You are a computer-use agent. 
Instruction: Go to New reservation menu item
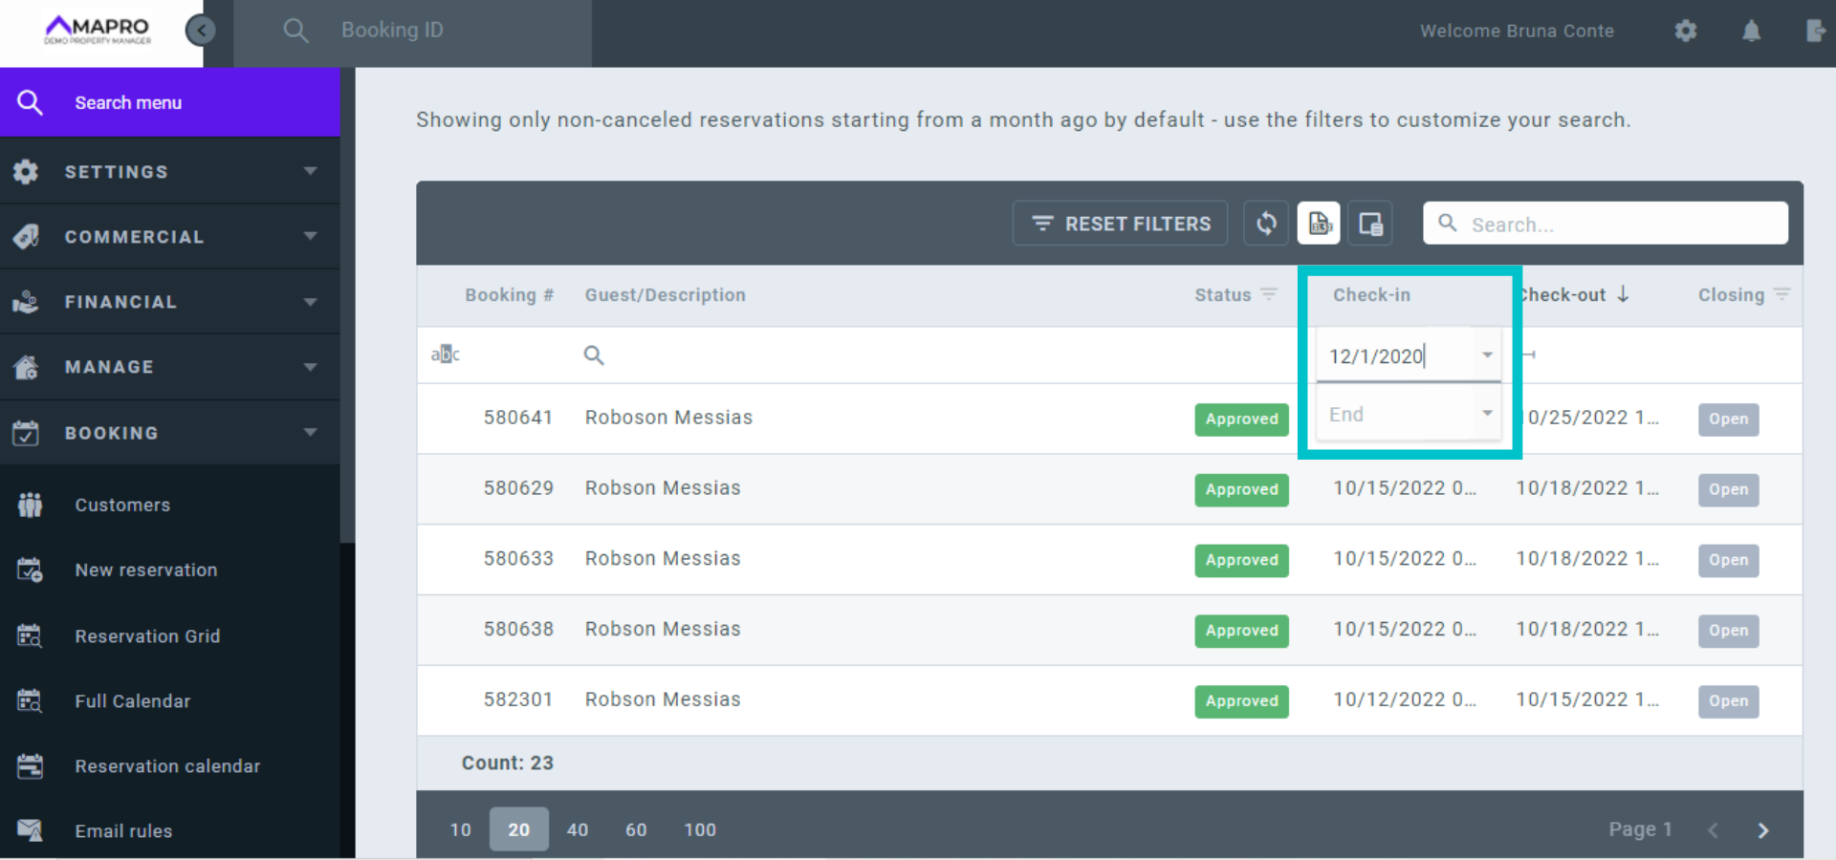[x=145, y=570]
